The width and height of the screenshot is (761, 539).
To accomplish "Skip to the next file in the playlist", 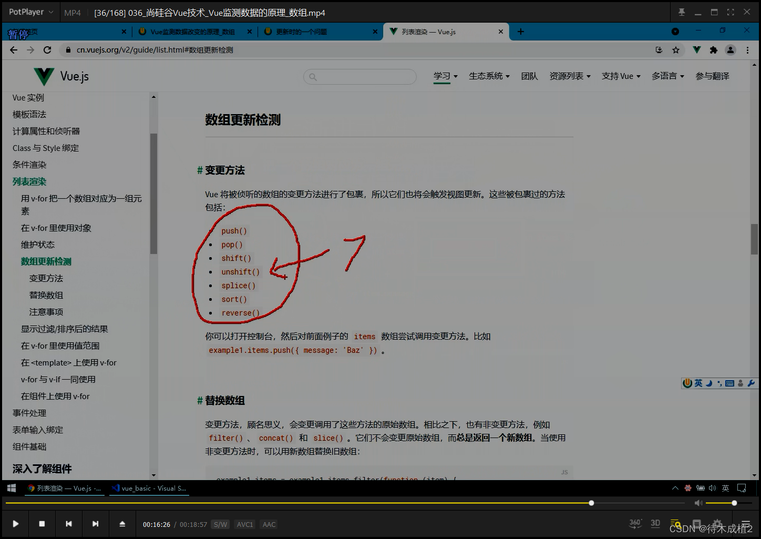I will [x=95, y=524].
